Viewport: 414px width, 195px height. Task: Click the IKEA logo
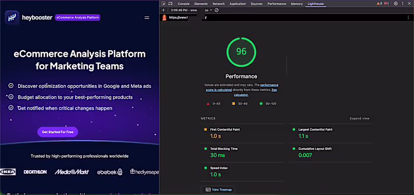pos(8,172)
